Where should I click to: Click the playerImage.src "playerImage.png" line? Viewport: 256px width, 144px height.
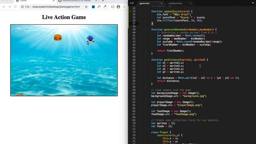tap(177, 105)
